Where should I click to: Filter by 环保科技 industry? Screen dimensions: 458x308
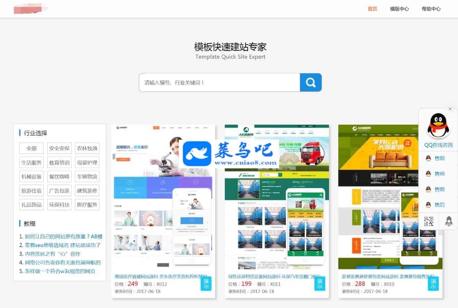(x=59, y=205)
